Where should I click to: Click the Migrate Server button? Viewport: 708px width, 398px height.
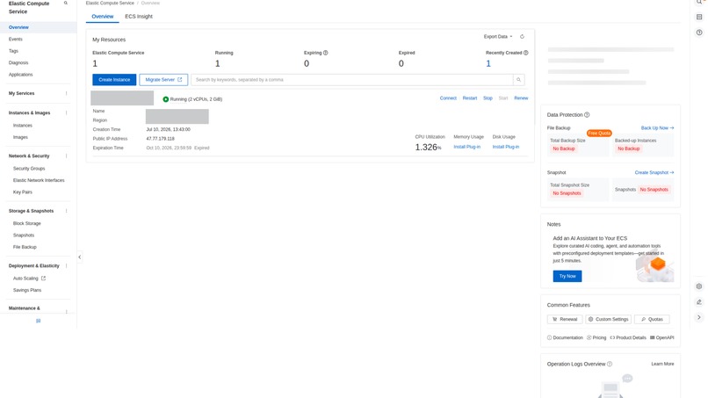tap(163, 80)
